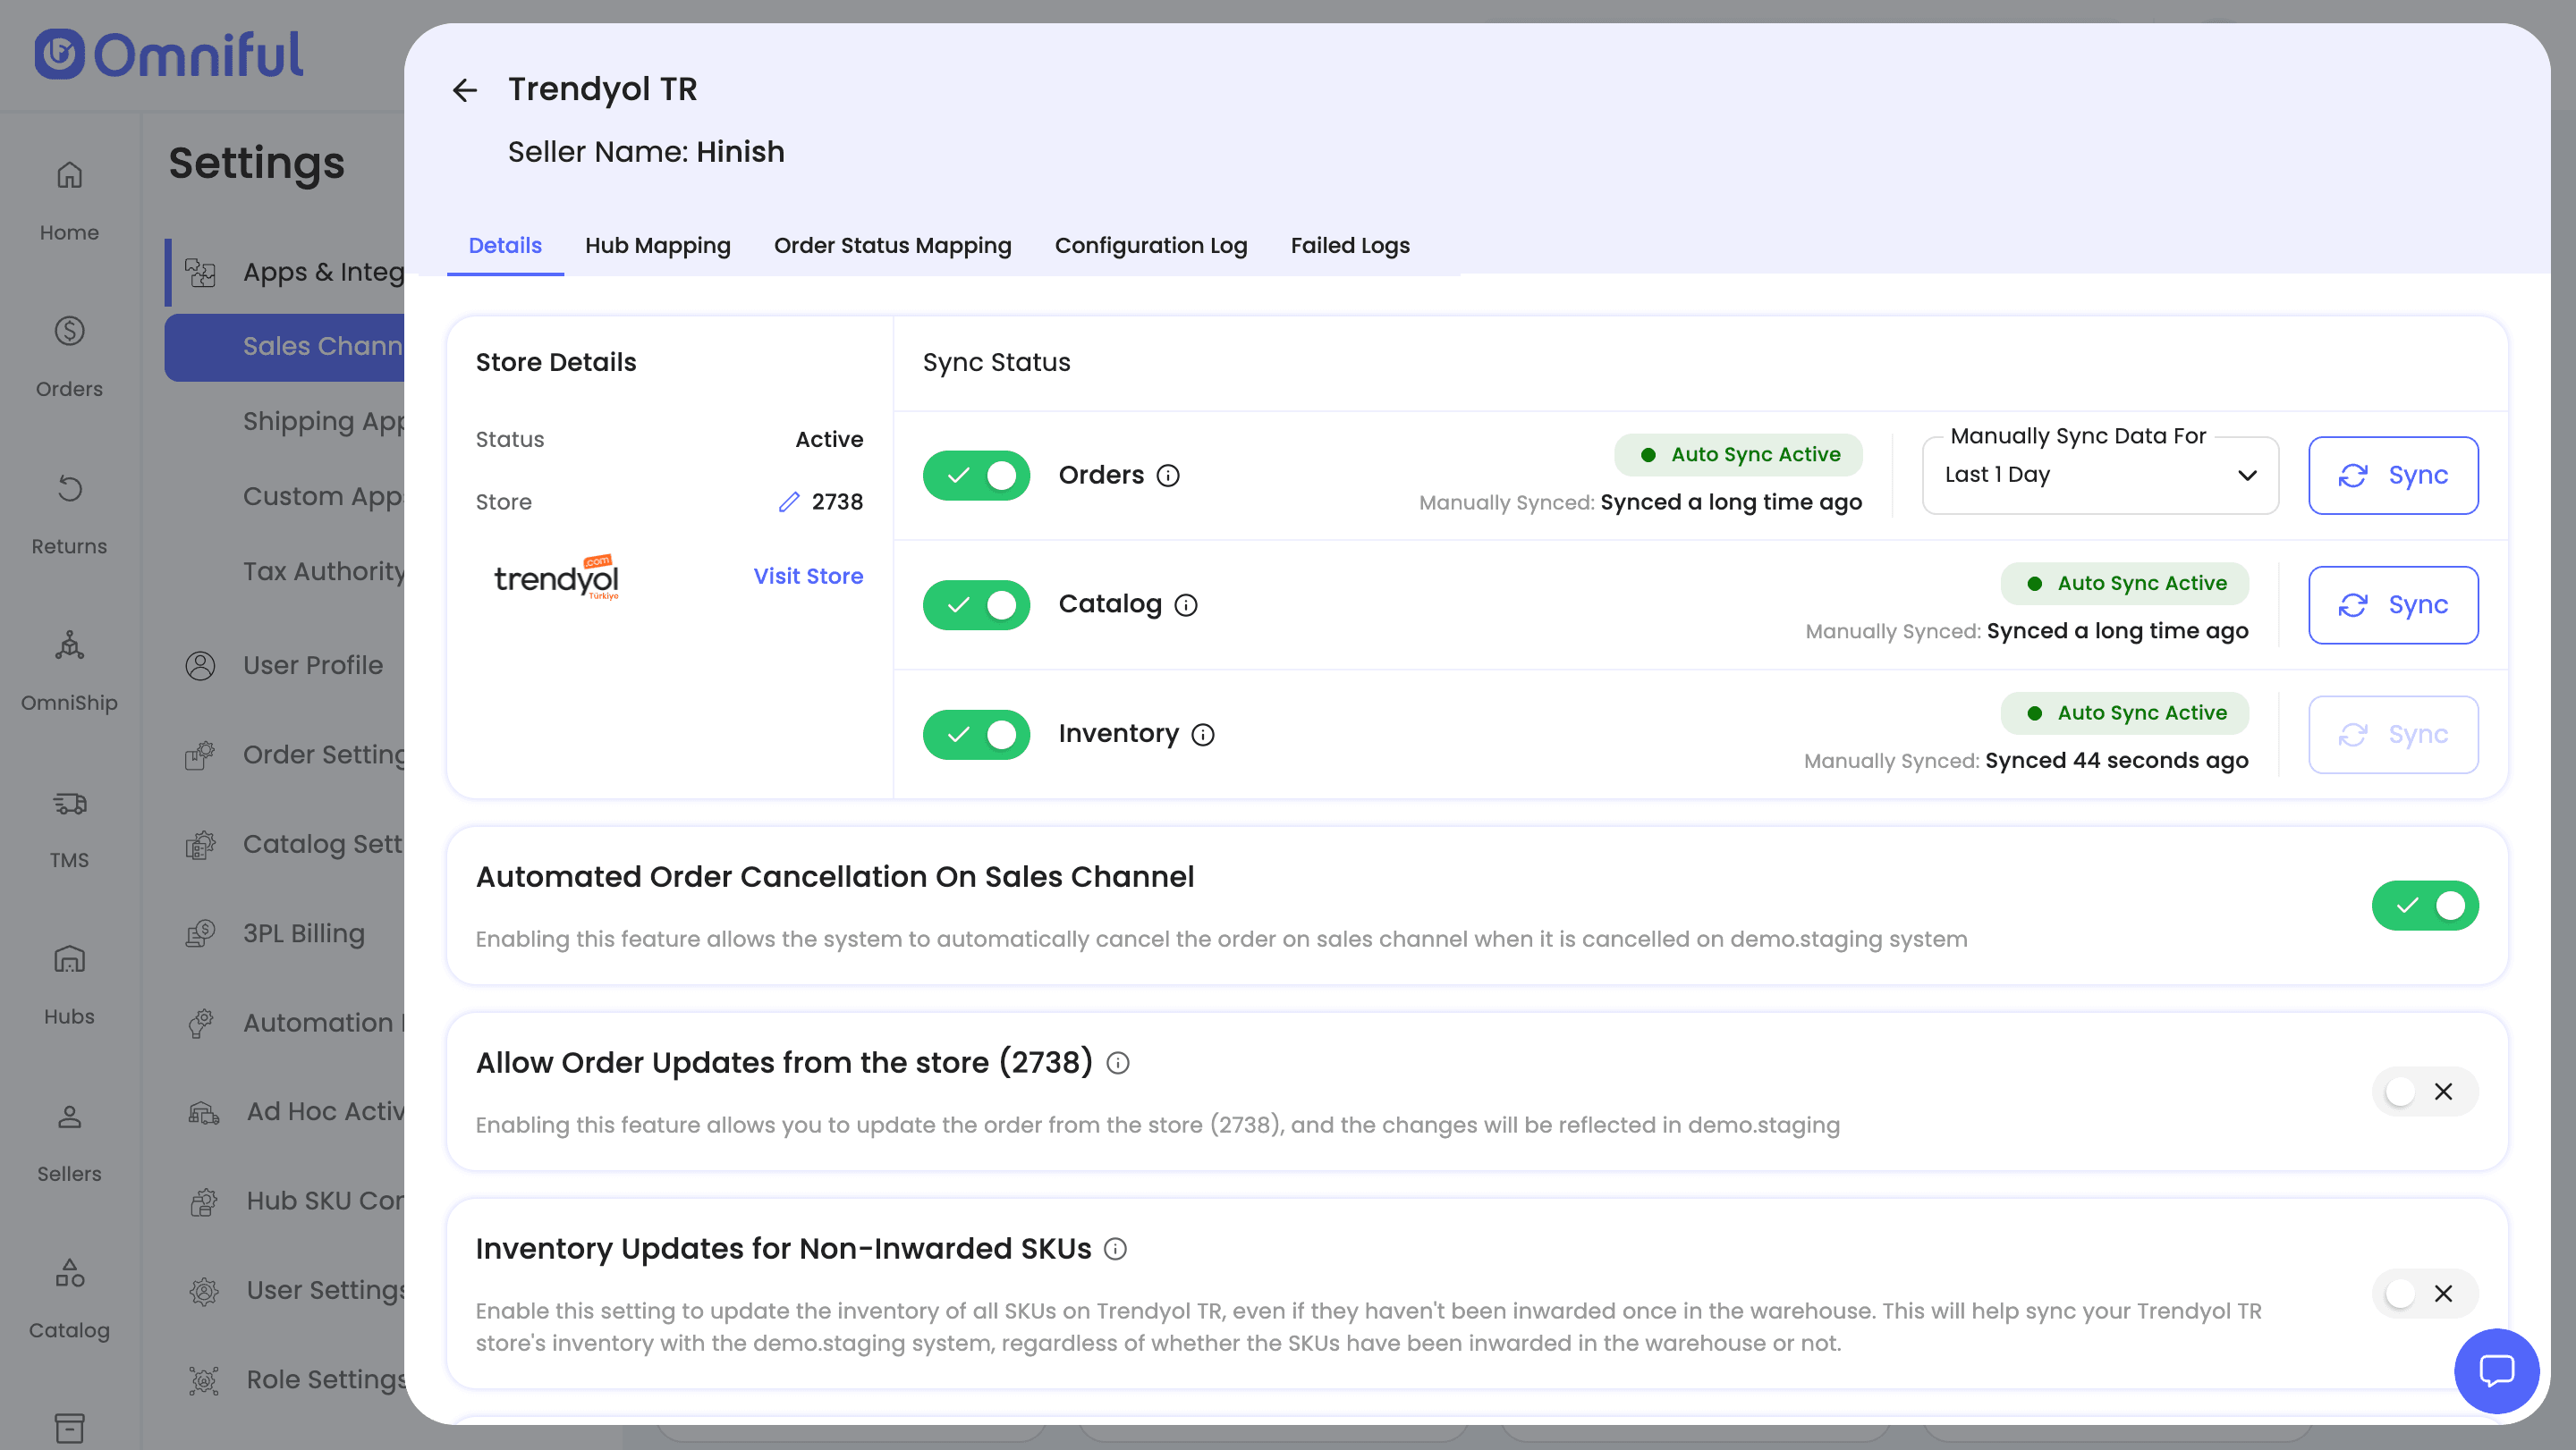Click the info icon next to Orders

click(x=1168, y=476)
